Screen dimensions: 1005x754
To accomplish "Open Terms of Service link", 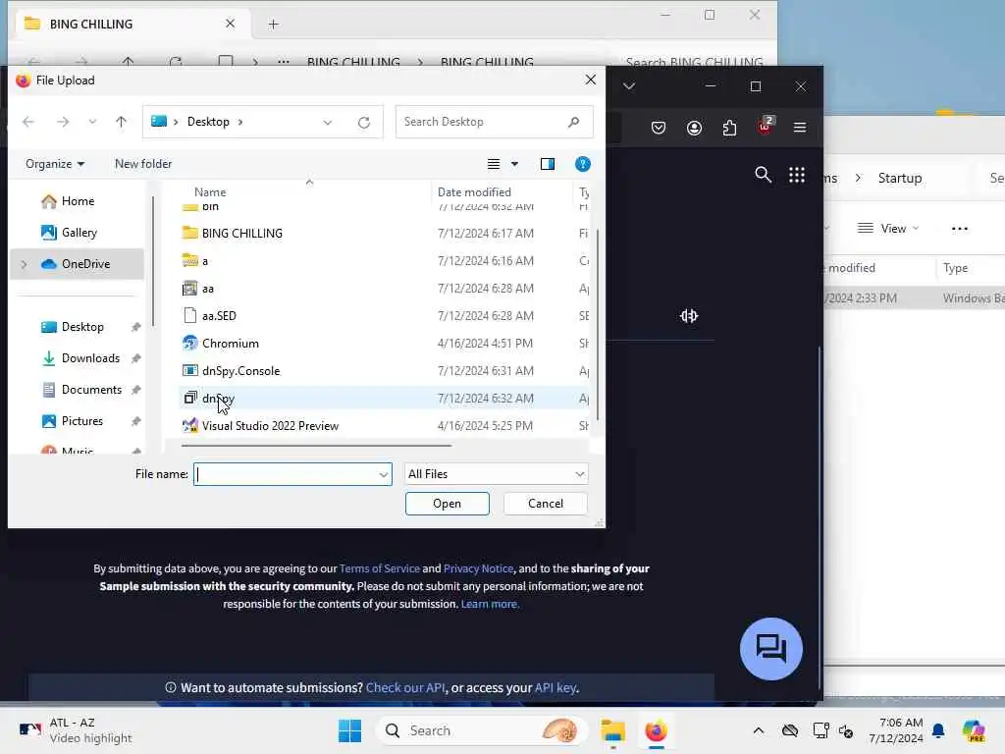I will (x=380, y=568).
